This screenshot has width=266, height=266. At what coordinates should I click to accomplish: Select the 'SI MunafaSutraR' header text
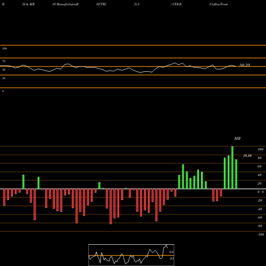click(x=65, y=4)
